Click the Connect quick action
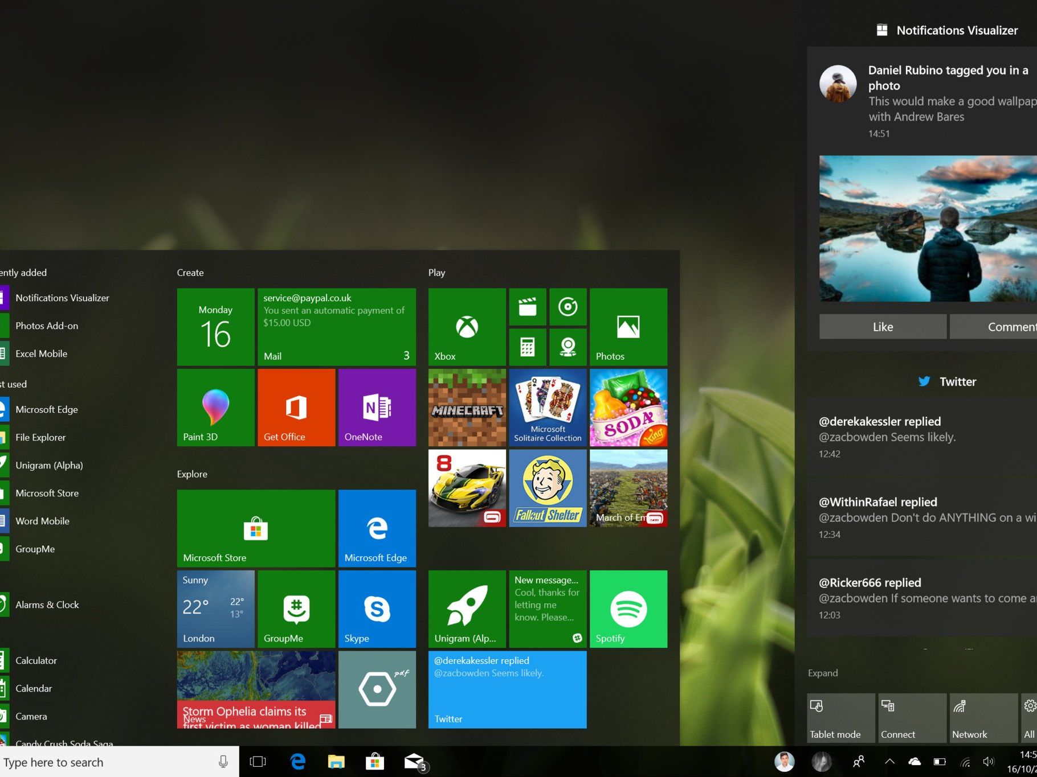 click(x=912, y=718)
